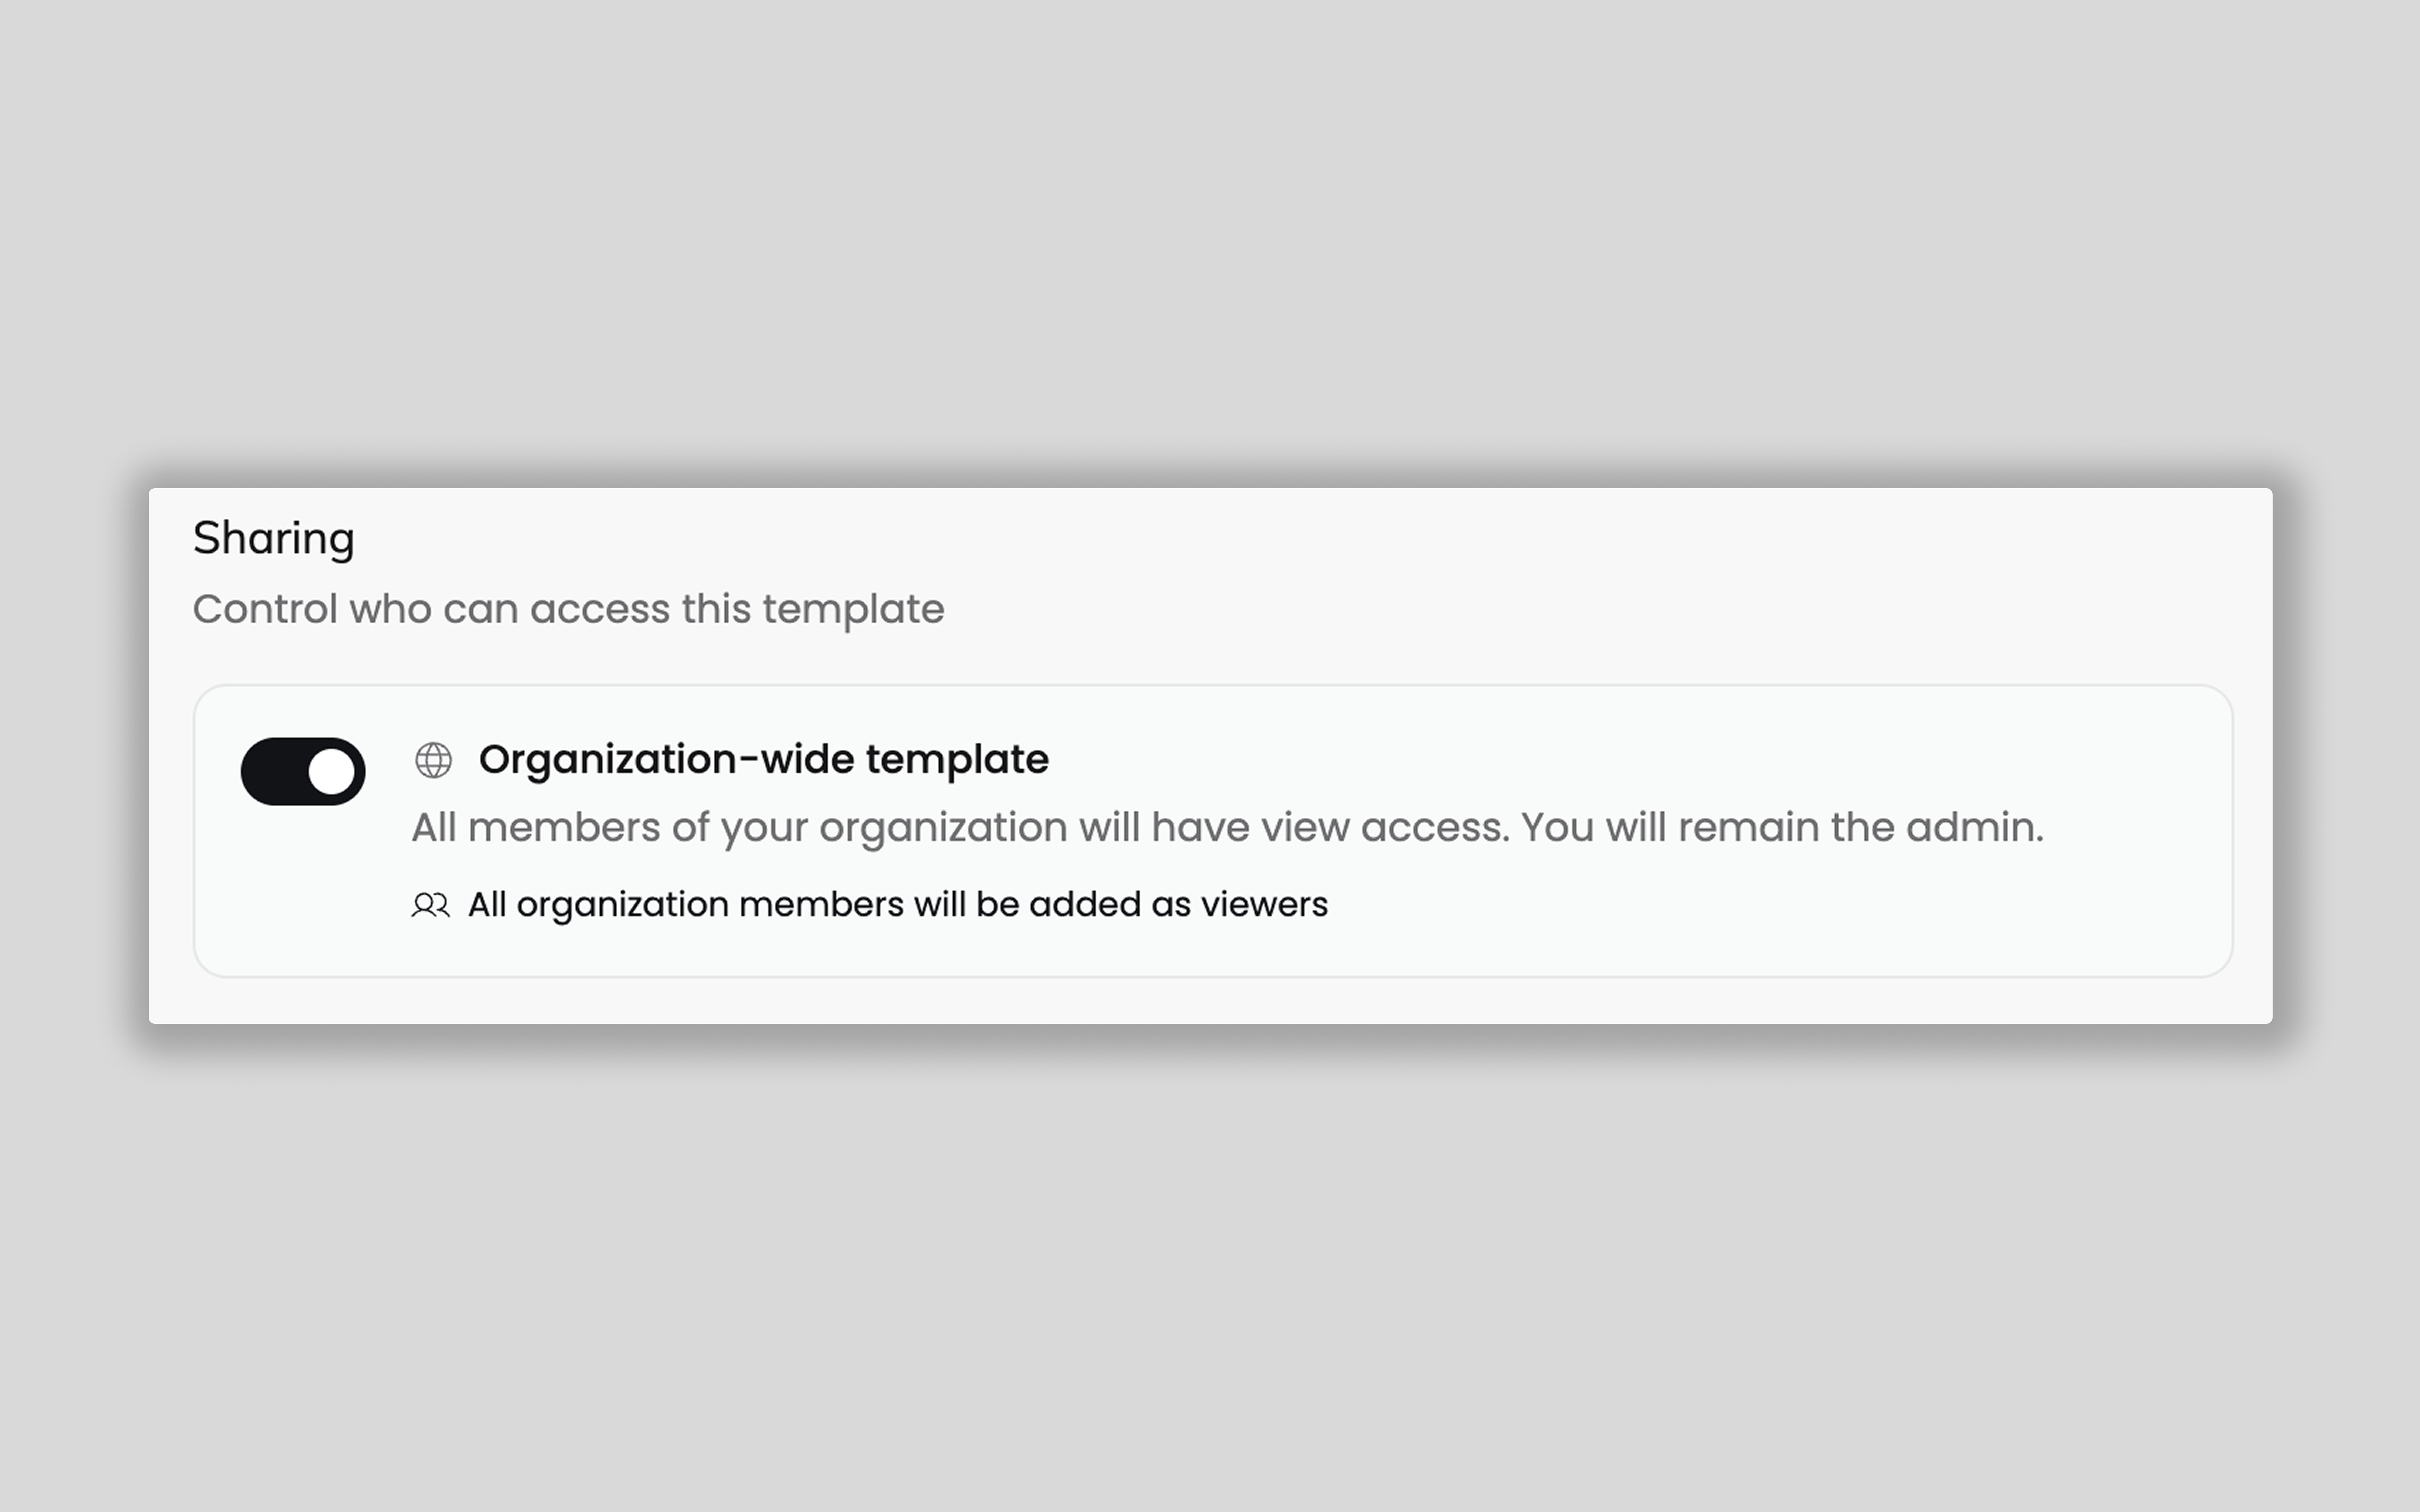Click "Control who can access this template" subtitle

[568, 609]
